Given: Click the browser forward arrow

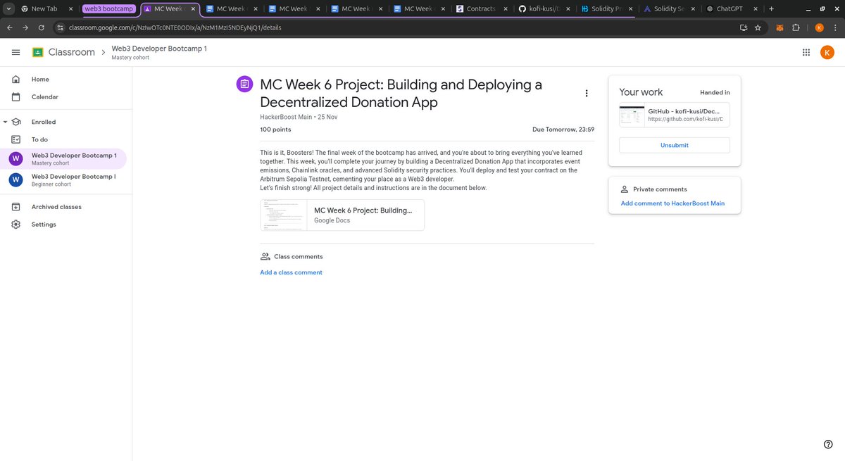Looking at the screenshot, I should (x=26, y=27).
